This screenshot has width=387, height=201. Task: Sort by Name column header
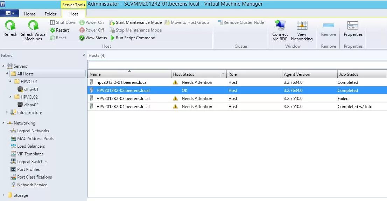[129, 74]
